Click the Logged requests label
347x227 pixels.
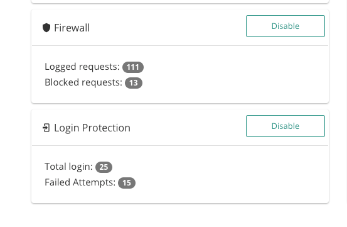[x=82, y=67]
